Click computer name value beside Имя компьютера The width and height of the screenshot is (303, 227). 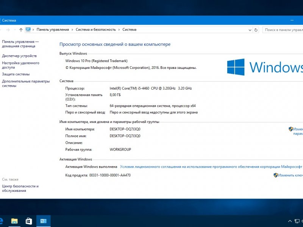pyautogui.click(x=125, y=129)
